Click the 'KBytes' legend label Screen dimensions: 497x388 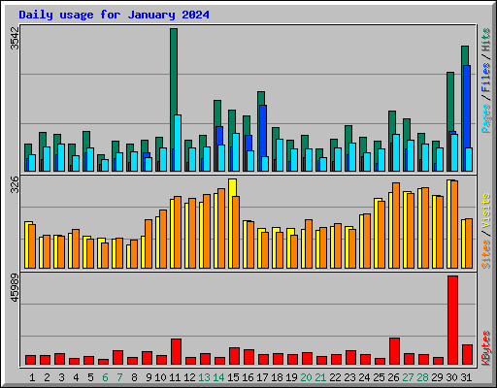[x=486, y=348]
